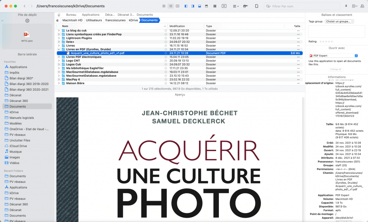Go to kDrive in path bar
Viewport: 368px width, 222px height.
(133, 20)
